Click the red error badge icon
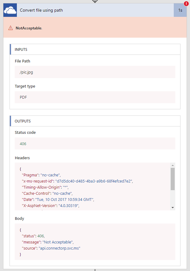Screen dimensions: 190x271 pos(186,4)
